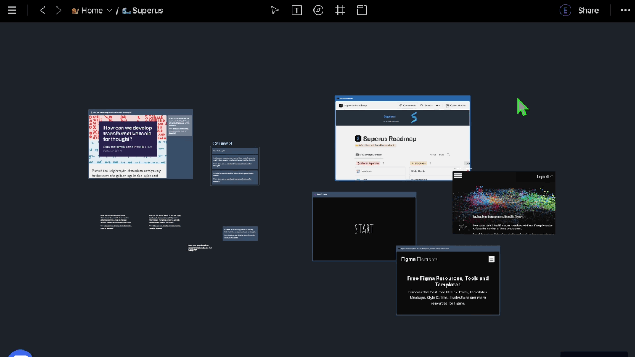Open hamburger menu in paper graph card
The image size is (635, 357).
point(458,175)
